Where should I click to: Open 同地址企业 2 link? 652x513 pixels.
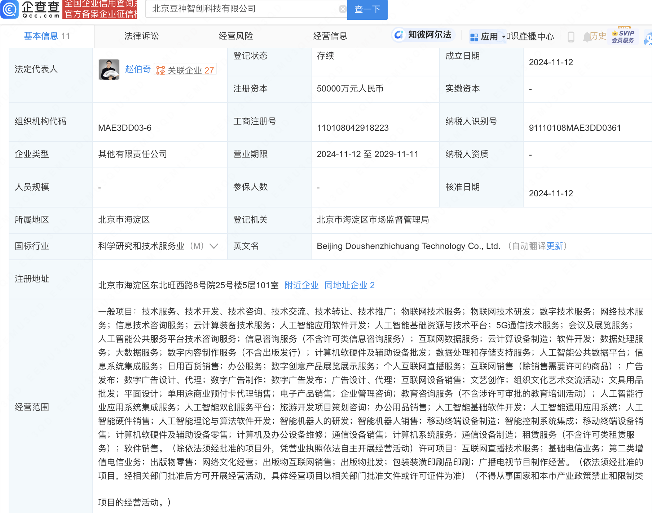click(x=349, y=285)
